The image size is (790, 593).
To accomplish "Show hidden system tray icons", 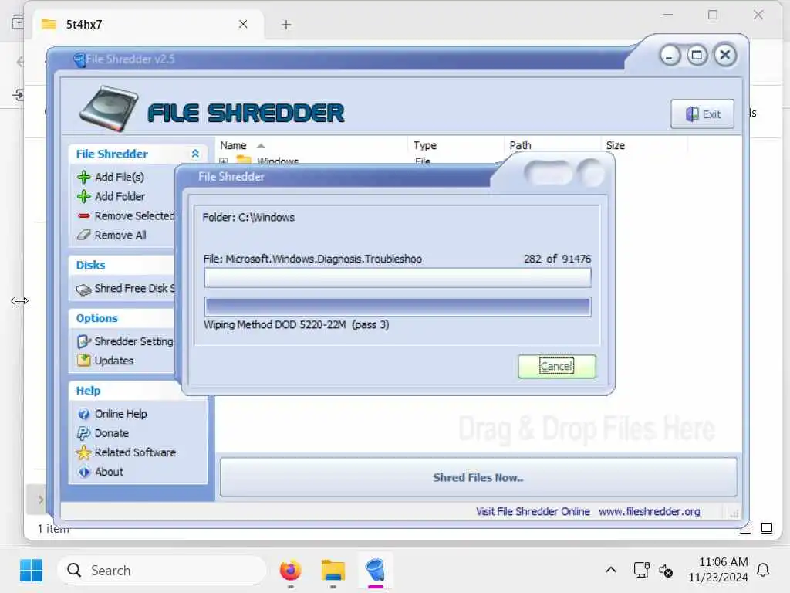I will tap(611, 571).
